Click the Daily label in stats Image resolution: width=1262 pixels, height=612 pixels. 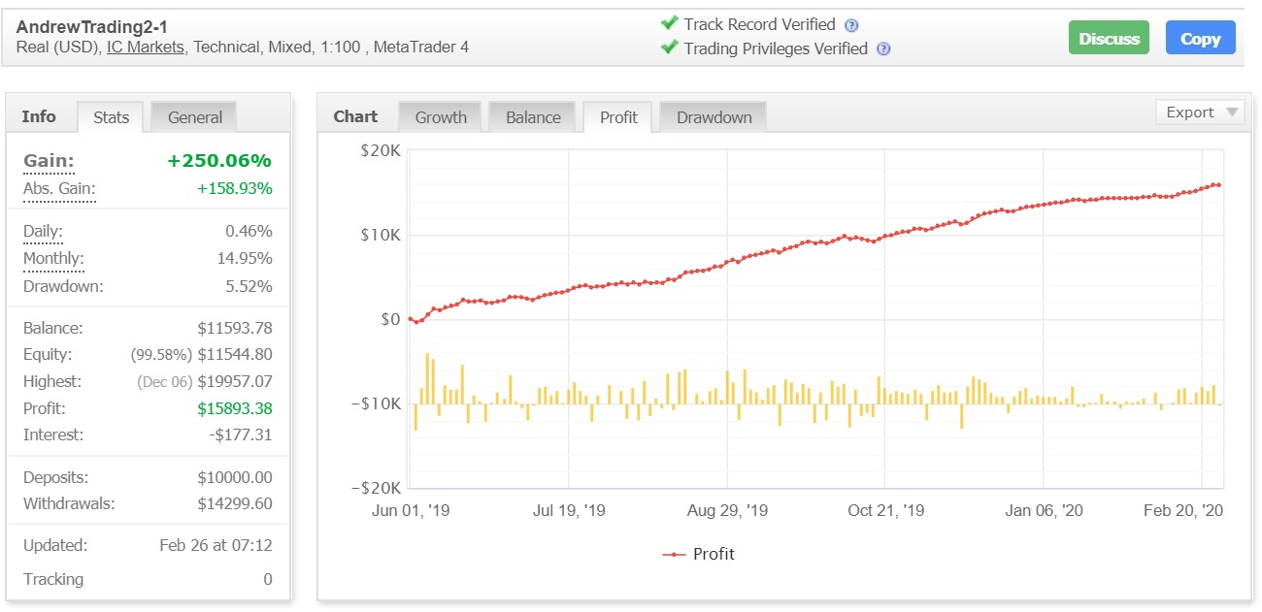(43, 232)
